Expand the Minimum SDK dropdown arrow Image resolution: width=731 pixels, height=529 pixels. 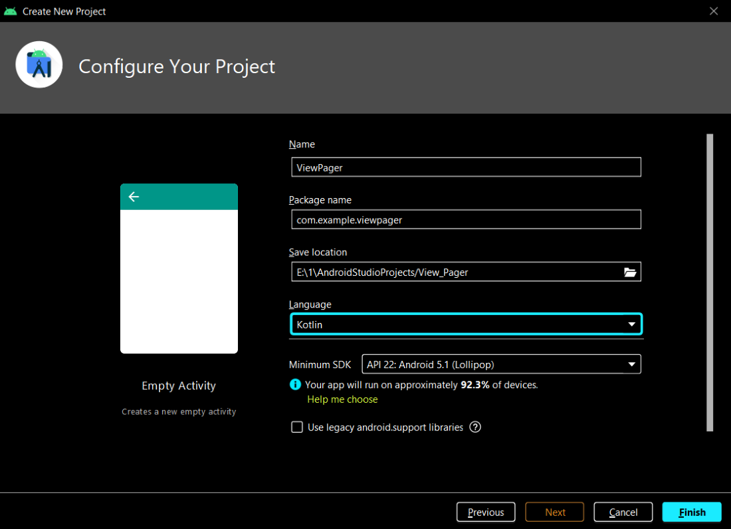[x=631, y=364]
